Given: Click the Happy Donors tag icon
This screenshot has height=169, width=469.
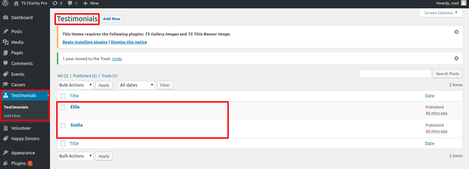Looking at the screenshot, I should (x=6, y=138).
